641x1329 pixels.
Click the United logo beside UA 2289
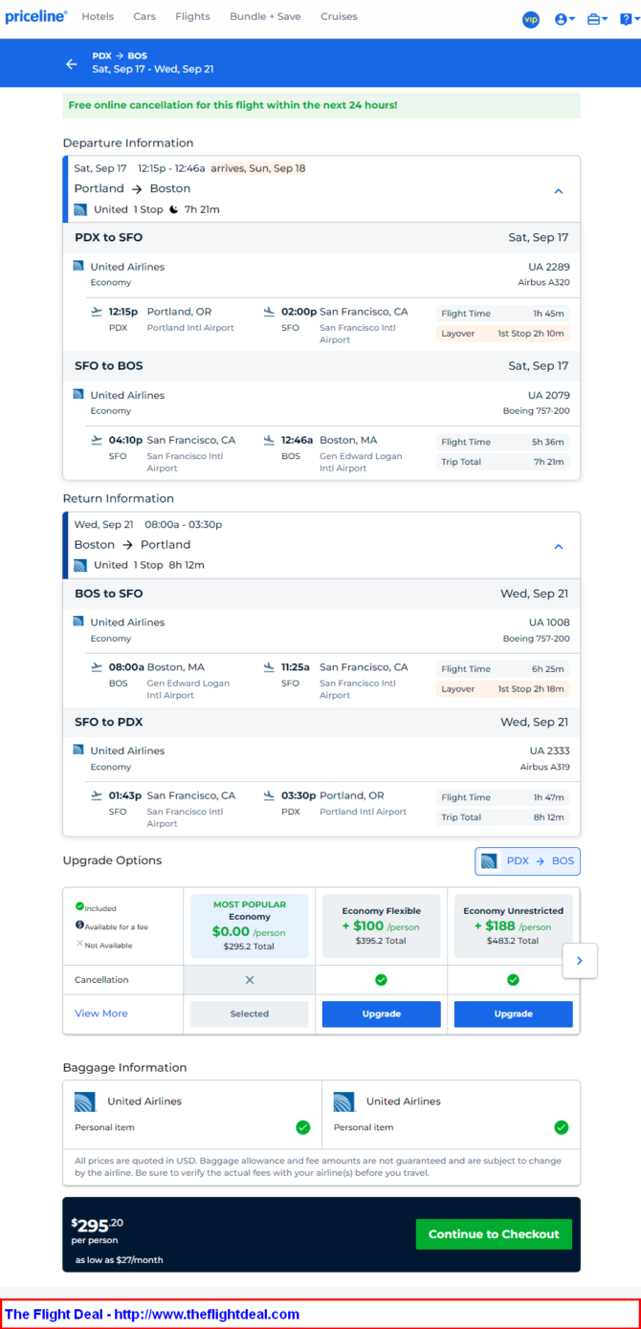click(78, 266)
